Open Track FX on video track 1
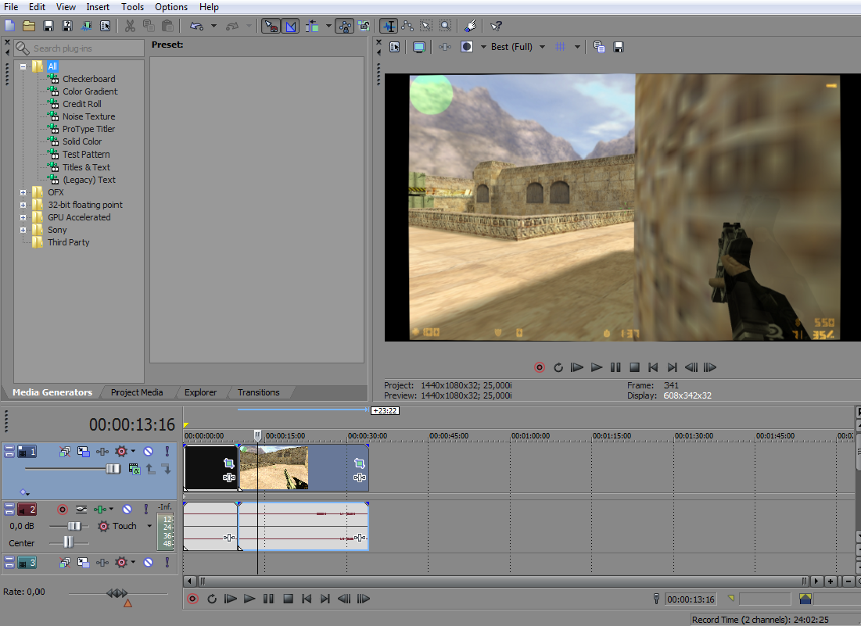861x626 pixels. coord(102,452)
